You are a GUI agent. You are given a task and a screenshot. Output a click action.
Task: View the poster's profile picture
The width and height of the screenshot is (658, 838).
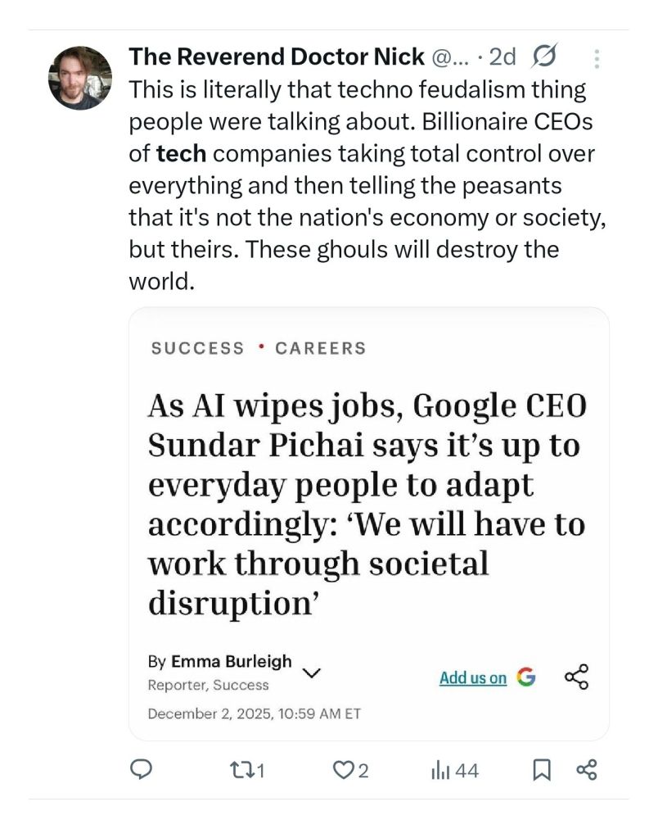(x=80, y=78)
